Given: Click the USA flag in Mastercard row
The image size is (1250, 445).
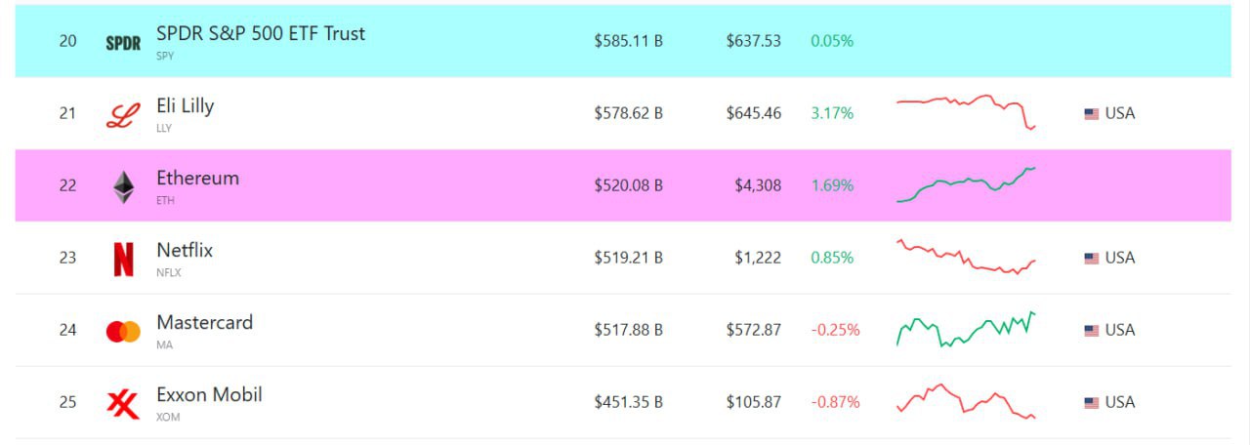Looking at the screenshot, I should 1092,331.
